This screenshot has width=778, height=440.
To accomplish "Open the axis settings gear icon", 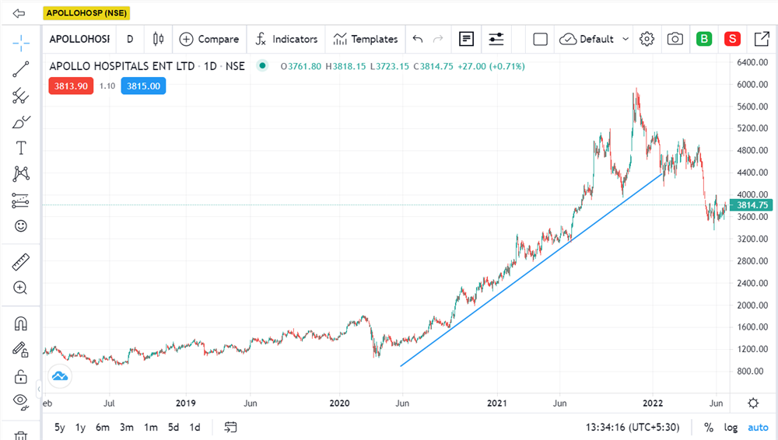I will point(753,403).
